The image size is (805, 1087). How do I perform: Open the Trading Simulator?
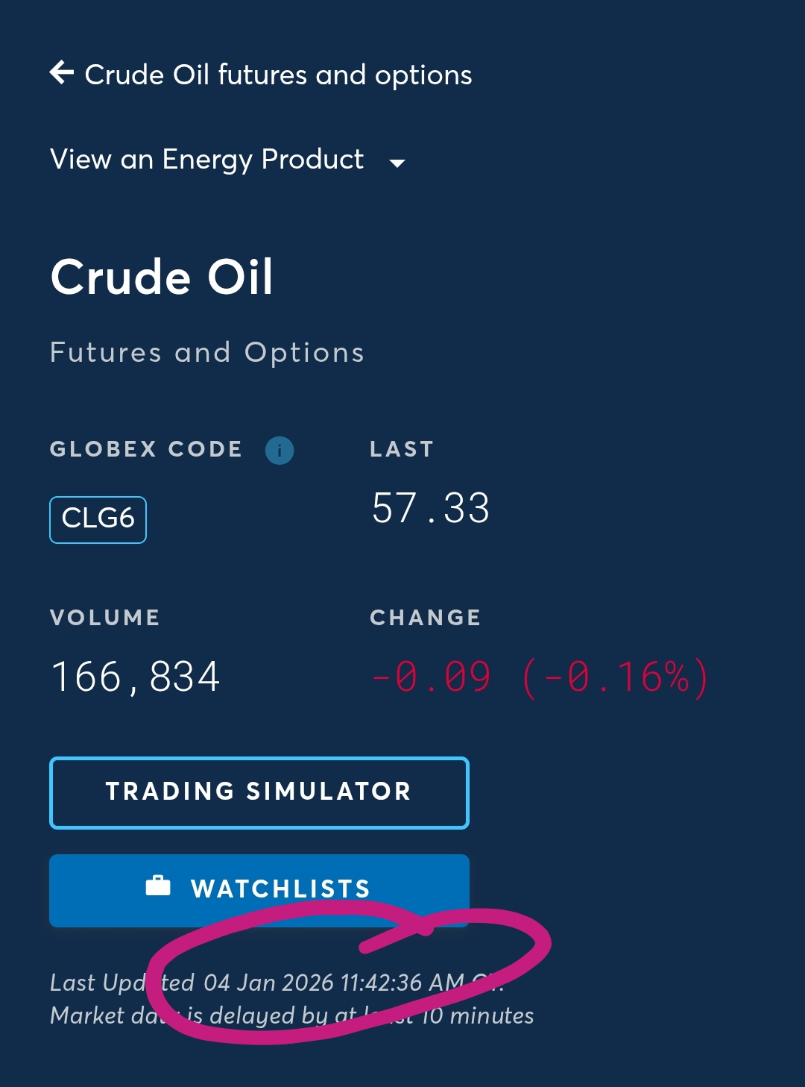point(259,792)
